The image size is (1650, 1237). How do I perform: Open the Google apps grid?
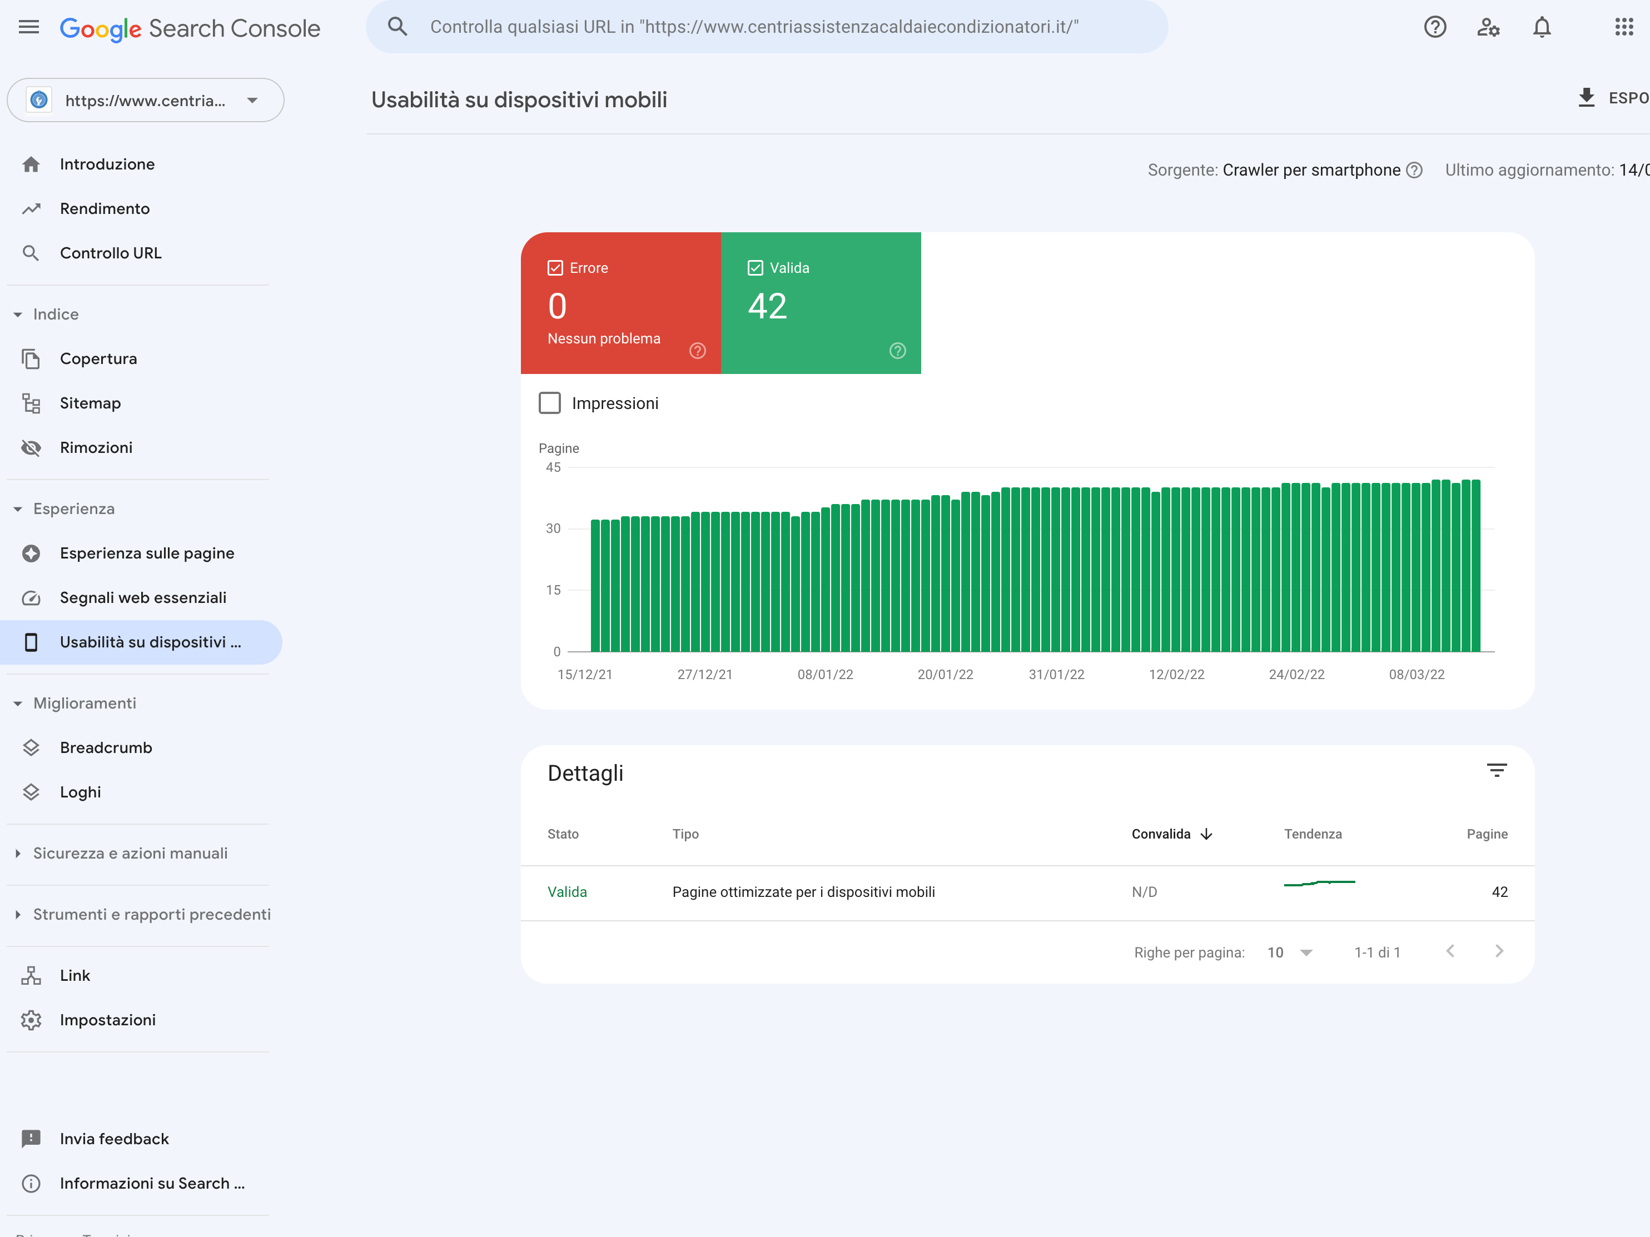pyautogui.click(x=1624, y=28)
